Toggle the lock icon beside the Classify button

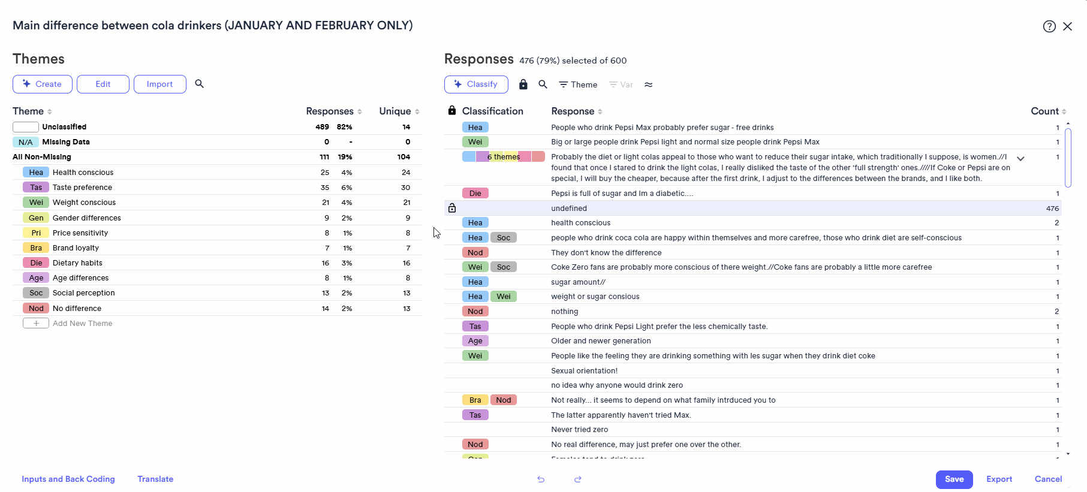523,84
